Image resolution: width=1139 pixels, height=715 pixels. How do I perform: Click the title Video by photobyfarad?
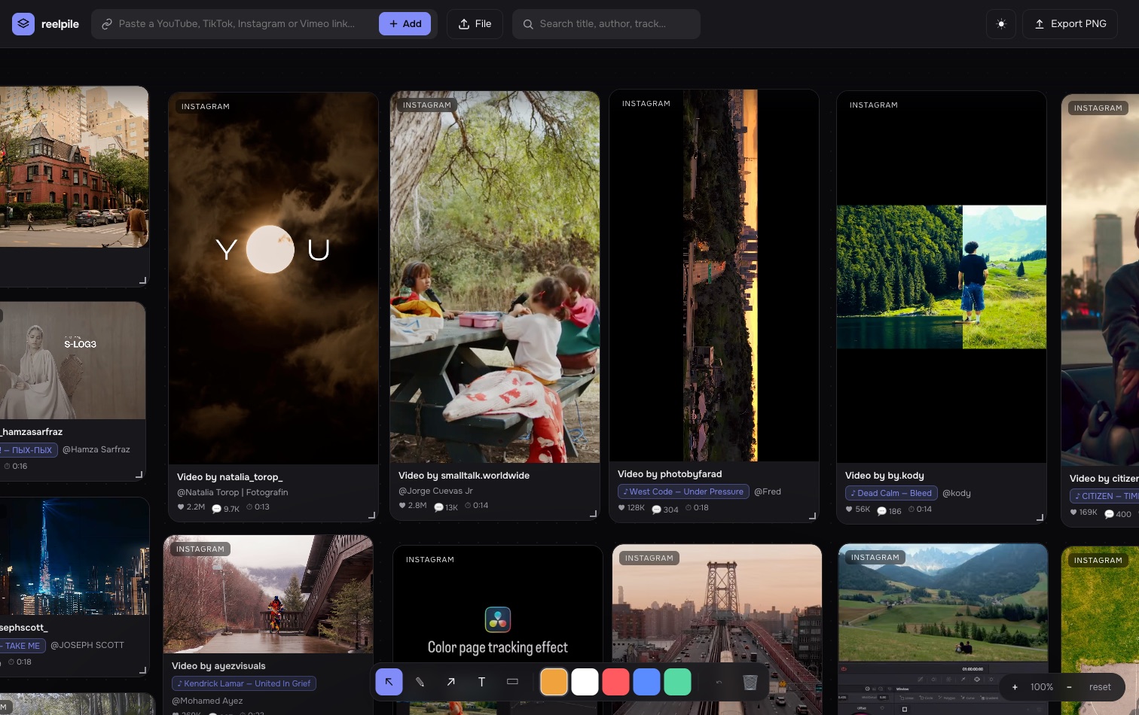[x=670, y=474]
